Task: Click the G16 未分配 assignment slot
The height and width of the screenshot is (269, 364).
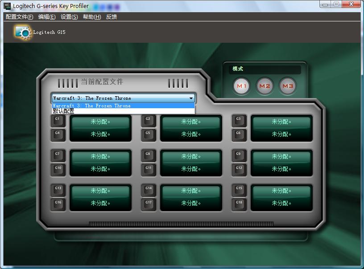Action: 100,203
